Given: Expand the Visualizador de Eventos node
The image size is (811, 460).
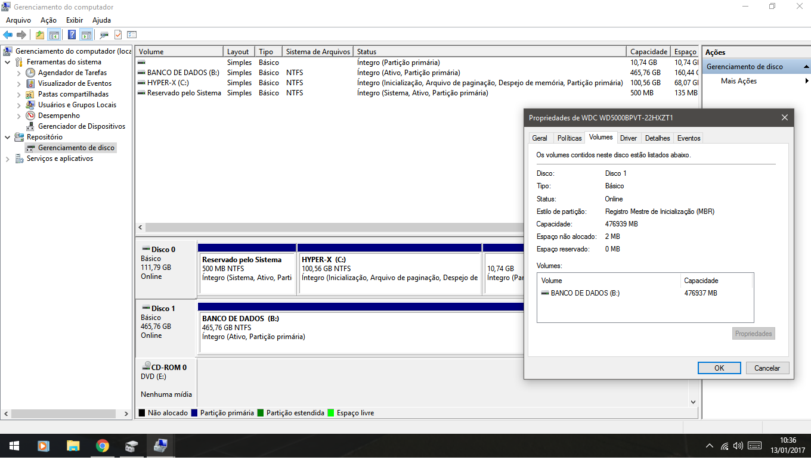Looking at the screenshot, I should coord(19,83).
